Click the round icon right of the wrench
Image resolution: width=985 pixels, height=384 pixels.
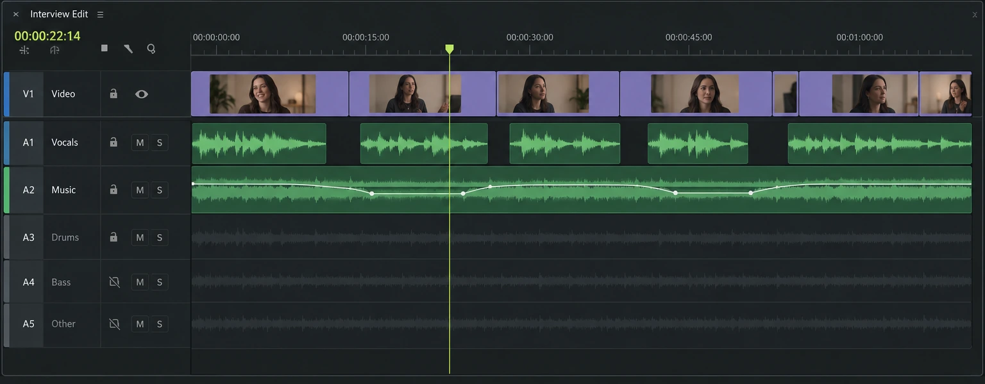[x=151, y=48]
